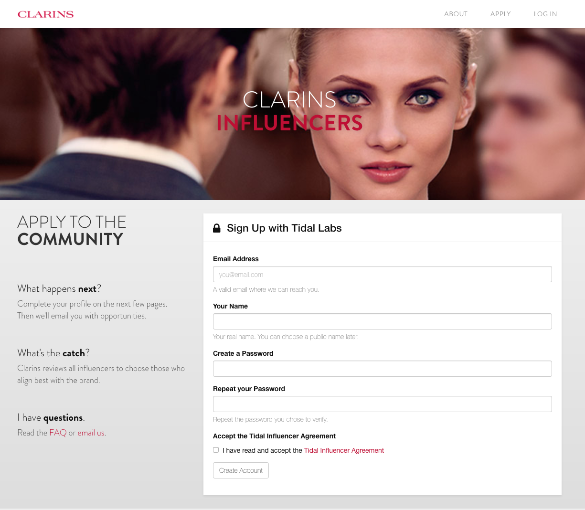Viewport: 585px width, 510px height.
Task: Click the Clarins logo in the header
Action: pyautogui.click(x=46, y=14)
